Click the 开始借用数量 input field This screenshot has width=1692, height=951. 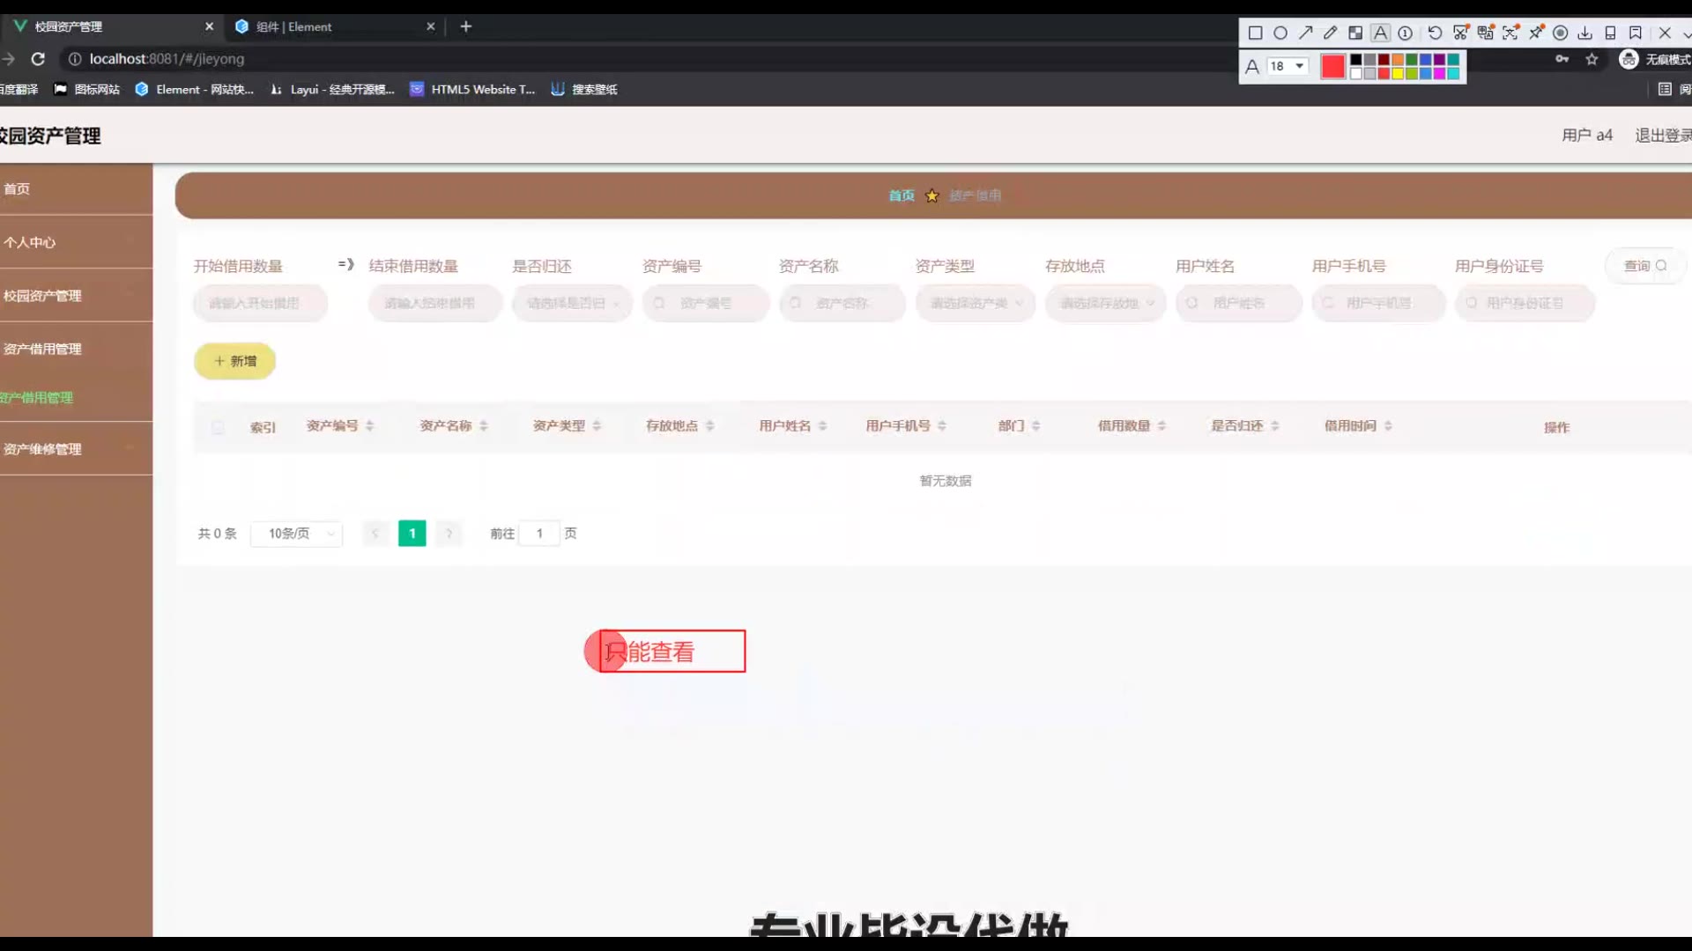pos(261,303)
